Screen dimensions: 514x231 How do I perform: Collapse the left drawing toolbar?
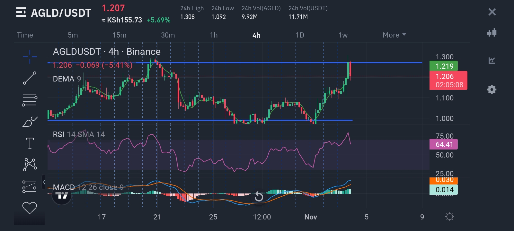(44, 182)
